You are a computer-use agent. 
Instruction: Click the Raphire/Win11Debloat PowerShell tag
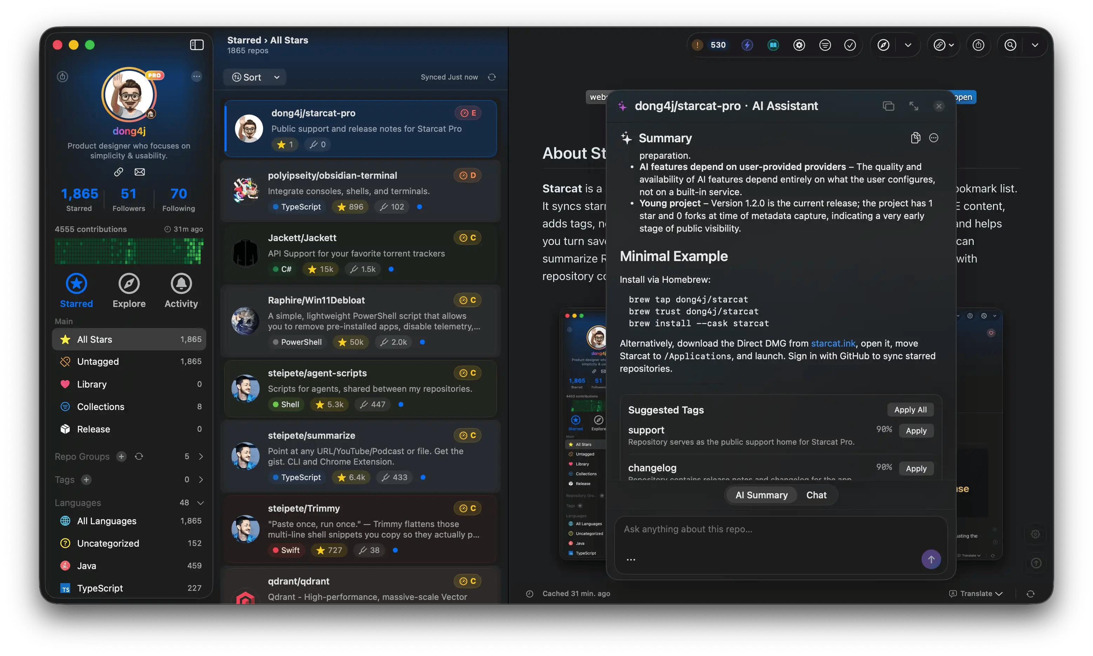tap(297, 342)
